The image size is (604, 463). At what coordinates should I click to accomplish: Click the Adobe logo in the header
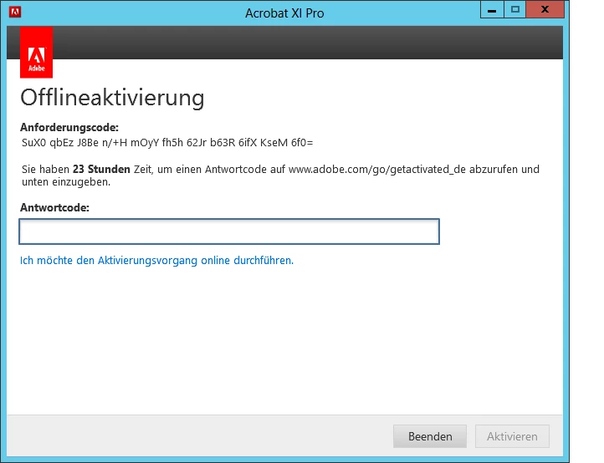[37, 53]
